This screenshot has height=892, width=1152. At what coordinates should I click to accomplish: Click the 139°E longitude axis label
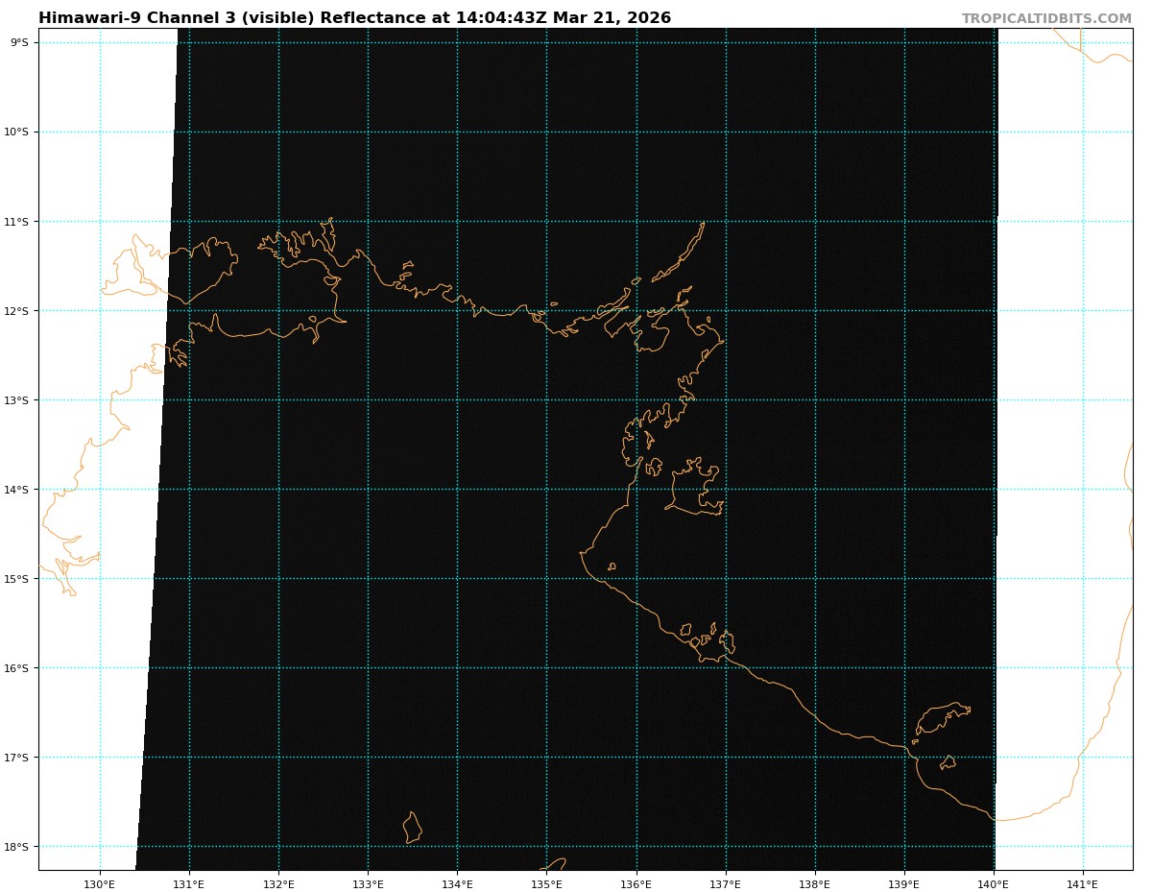point(903,883)
